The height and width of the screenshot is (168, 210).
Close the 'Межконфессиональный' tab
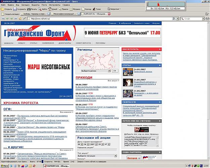pos(79,14)
